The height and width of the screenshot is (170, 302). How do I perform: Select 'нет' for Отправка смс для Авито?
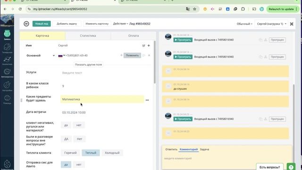(x=79, y=165)
